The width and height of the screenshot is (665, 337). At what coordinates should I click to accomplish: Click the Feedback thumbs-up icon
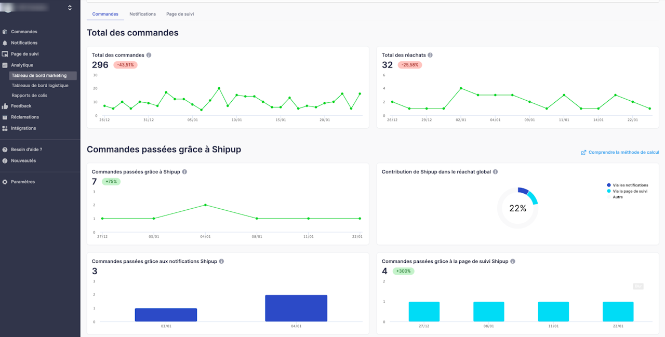point(5,106)
